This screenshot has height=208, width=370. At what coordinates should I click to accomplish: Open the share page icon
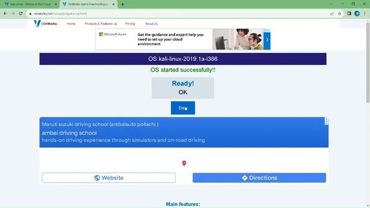(332, 14)
